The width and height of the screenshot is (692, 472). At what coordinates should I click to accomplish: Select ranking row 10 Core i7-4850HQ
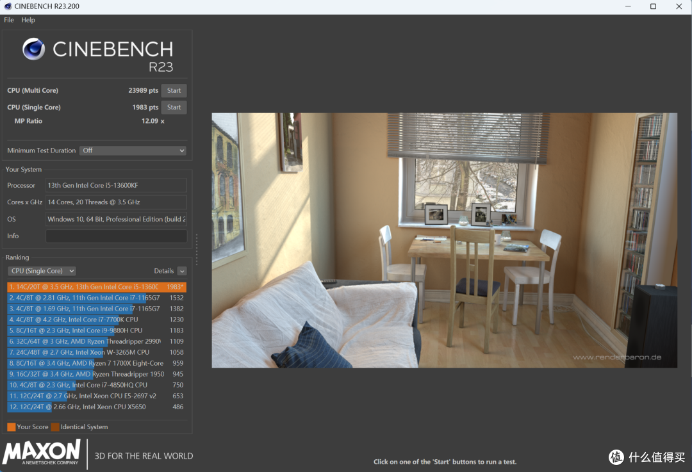click(x=97, y=385)
